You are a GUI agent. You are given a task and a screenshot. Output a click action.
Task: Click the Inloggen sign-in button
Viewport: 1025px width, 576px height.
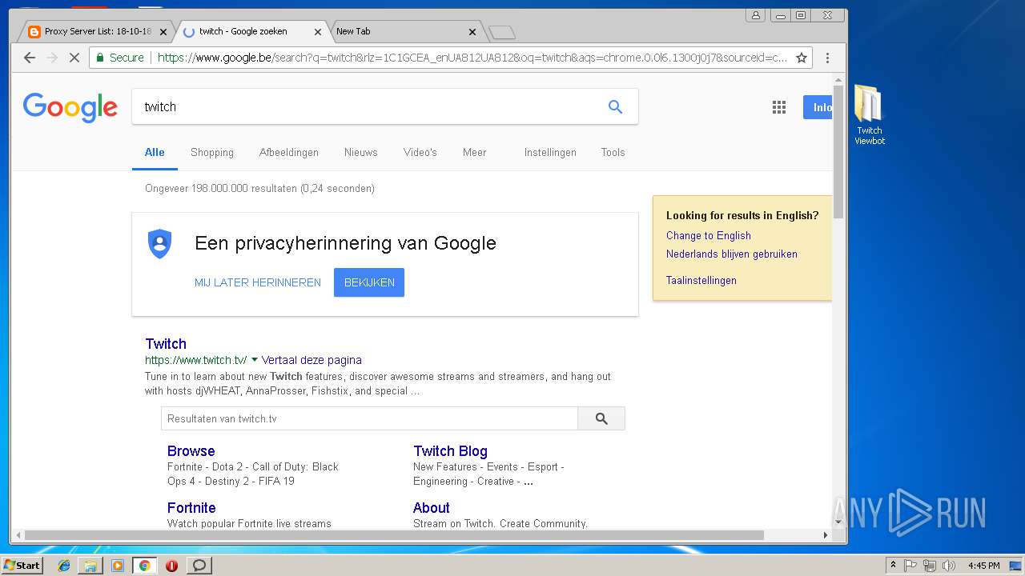point(818,107)
